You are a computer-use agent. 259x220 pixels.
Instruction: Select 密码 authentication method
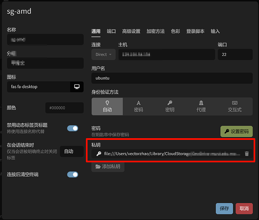138,106
